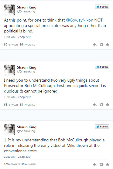
Task: Open the 11:06 AM - 2 Sep 2014 timestamp
Action: (18, 37)
